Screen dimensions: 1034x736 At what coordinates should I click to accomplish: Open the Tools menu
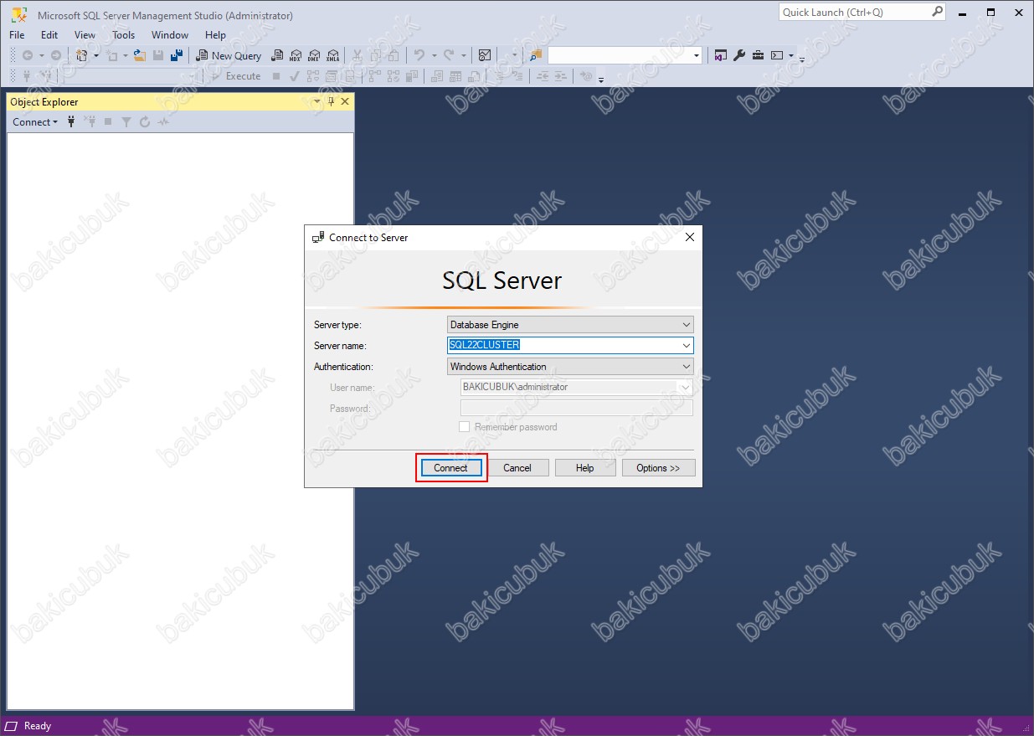123,35
